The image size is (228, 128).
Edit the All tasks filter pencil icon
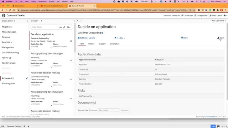pyautogui.click(x=27, y=78)
